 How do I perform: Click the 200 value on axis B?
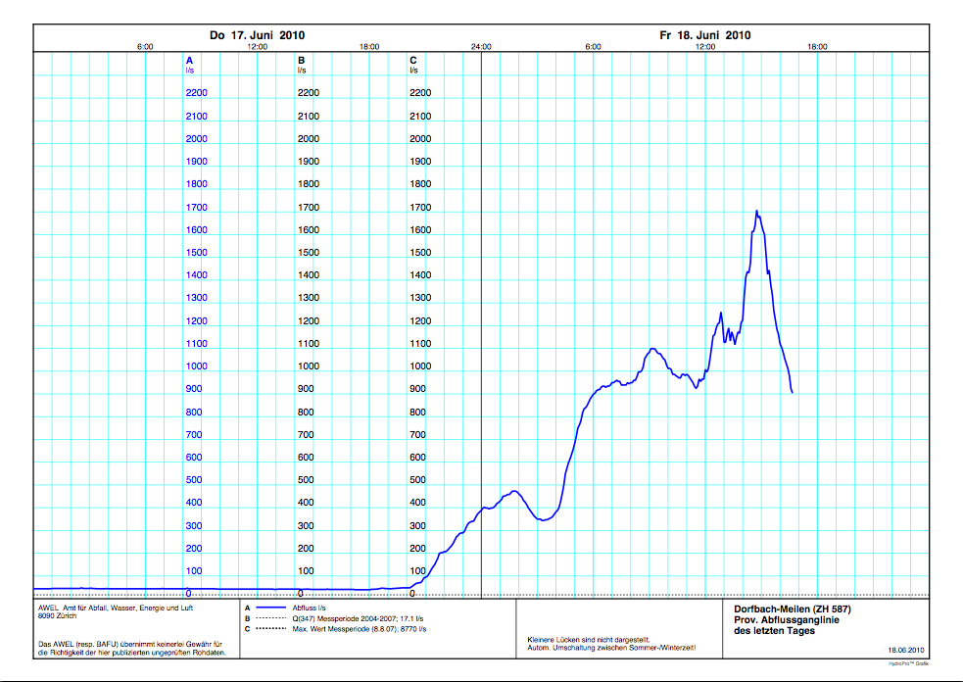click(306, 549)
